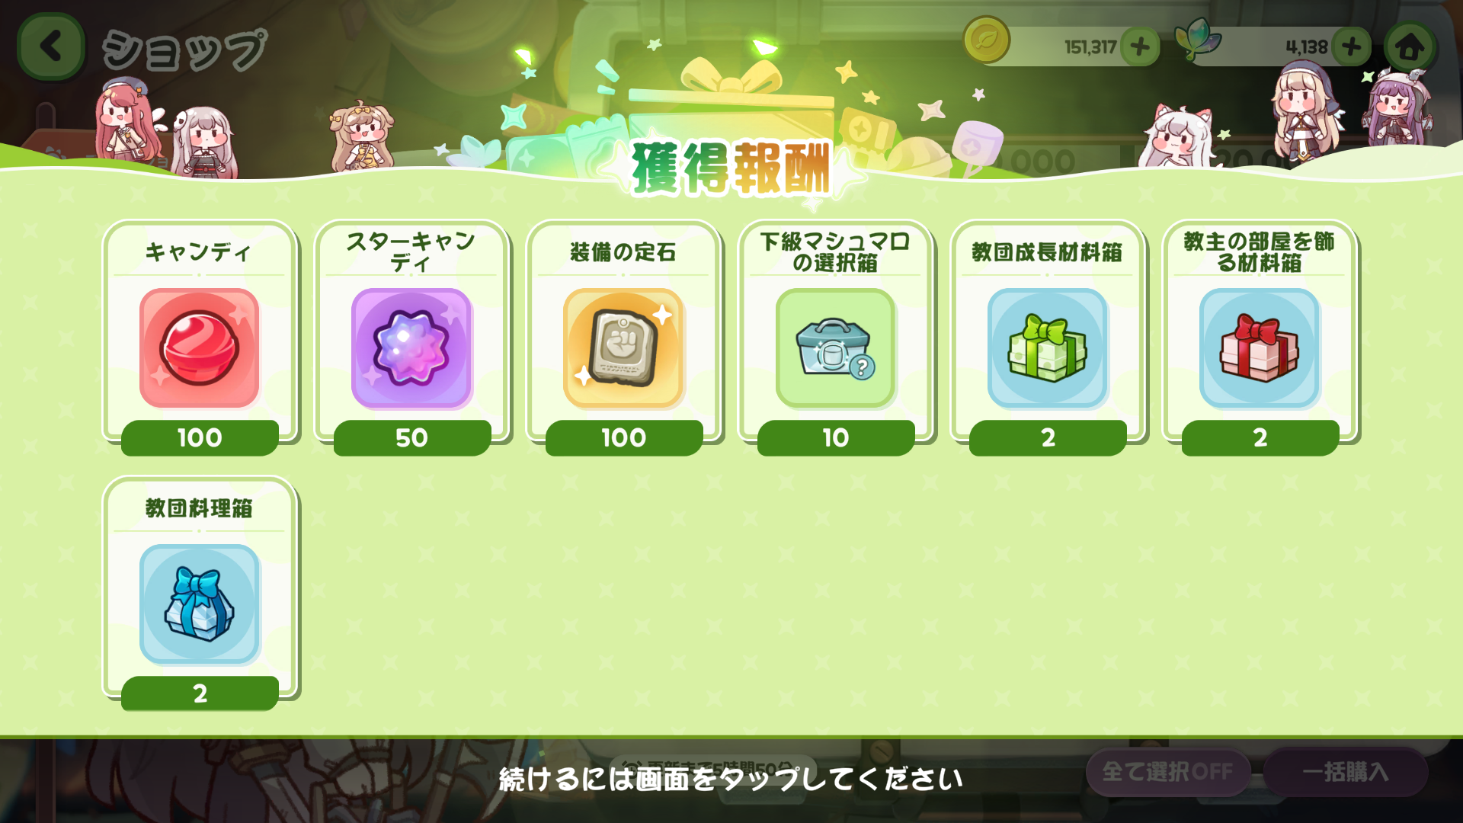Image resolution: width=1463 pixels, height=823 pixels.
Task: Select the purple スターキャンディ reward icon
Action: 411,348
